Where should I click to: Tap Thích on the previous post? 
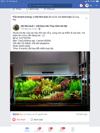tap(17, 9)
